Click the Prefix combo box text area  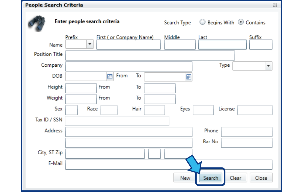coord(76,44)
